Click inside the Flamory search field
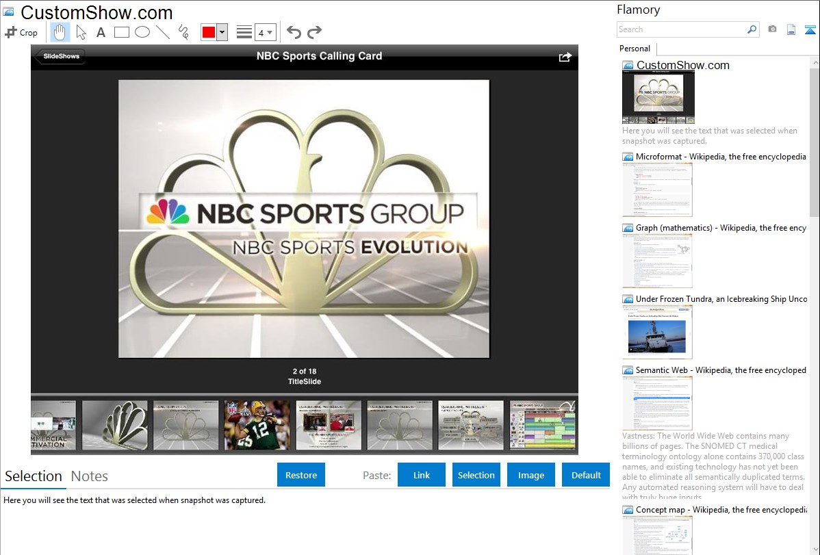This screenshot has height=555, width=820. coord(681,29)
